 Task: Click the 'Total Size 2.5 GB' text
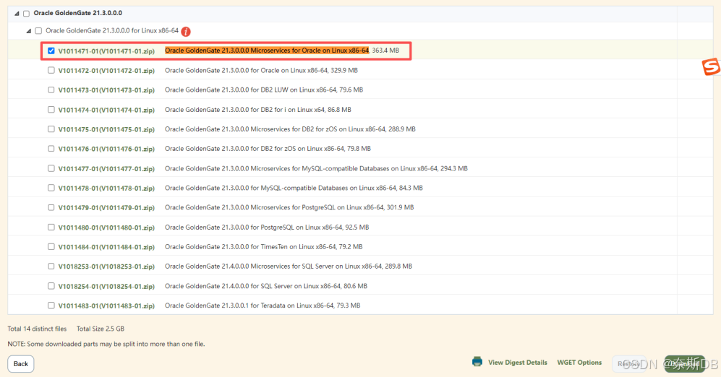click(101, 329)
